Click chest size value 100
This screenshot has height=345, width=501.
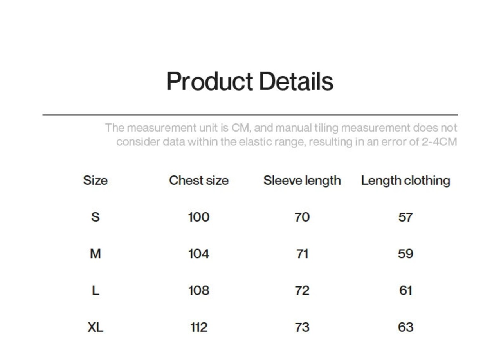198,217
